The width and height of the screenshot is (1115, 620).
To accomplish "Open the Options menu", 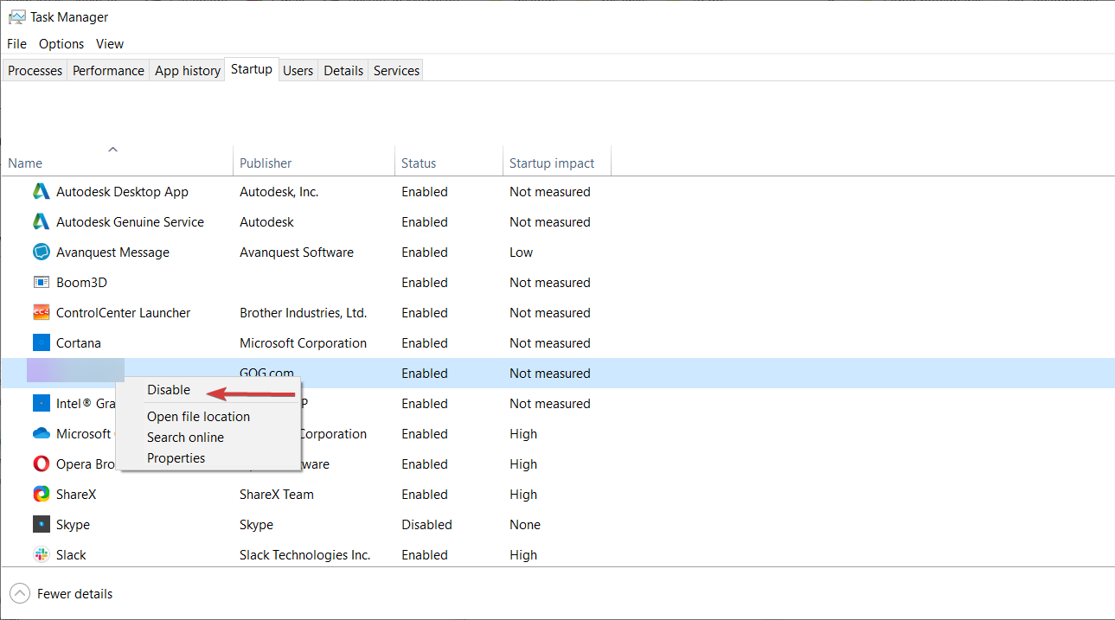I will 61,44.
